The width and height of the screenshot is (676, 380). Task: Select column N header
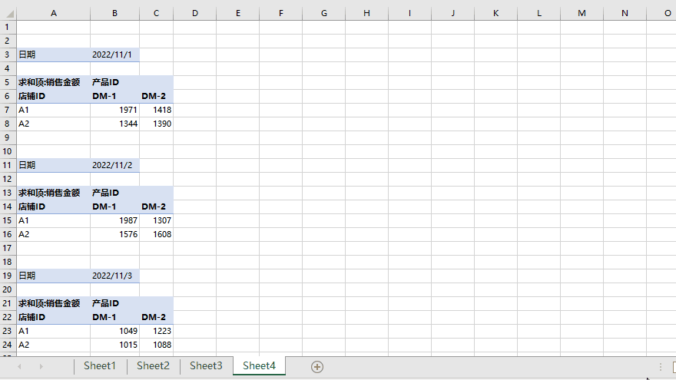(x=625, y=13)
